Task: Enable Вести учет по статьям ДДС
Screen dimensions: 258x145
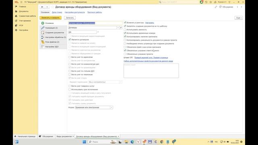Action: (x=70, y=71)
